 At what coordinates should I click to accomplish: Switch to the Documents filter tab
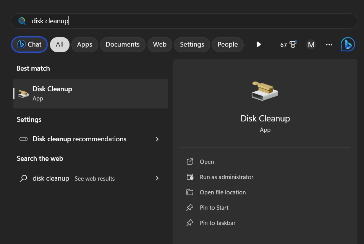coord(122,44)
